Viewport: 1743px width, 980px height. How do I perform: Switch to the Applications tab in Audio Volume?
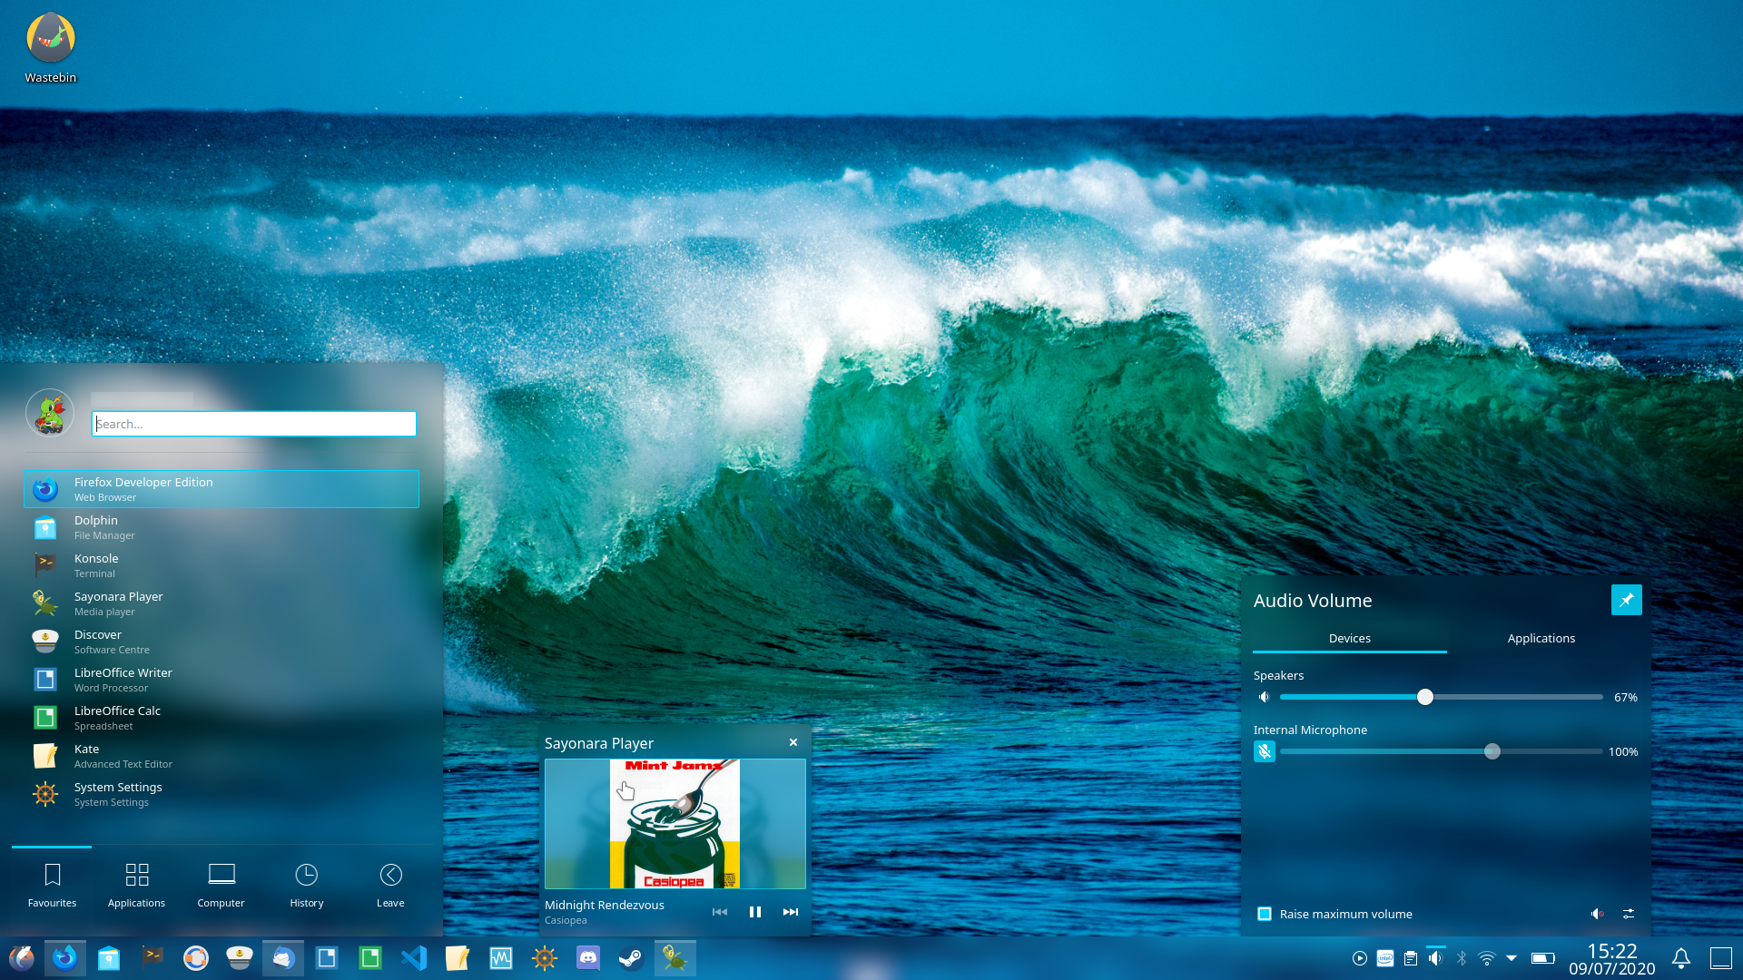click(1541, 639)
